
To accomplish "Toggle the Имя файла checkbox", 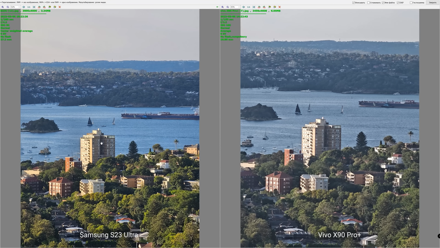I will (383, 3).
